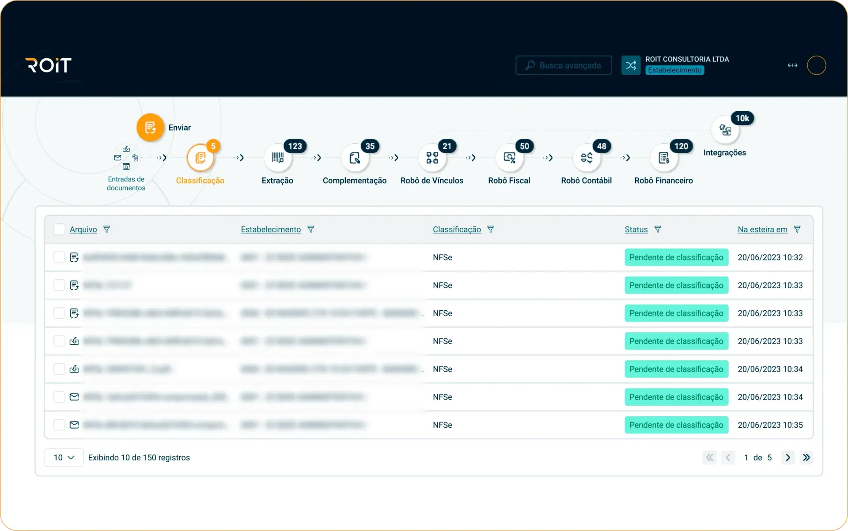This screenshot has width=848, height=531.
Task: Click Pendente de classificação status in 10:32 row
Action: pos(676,257)
